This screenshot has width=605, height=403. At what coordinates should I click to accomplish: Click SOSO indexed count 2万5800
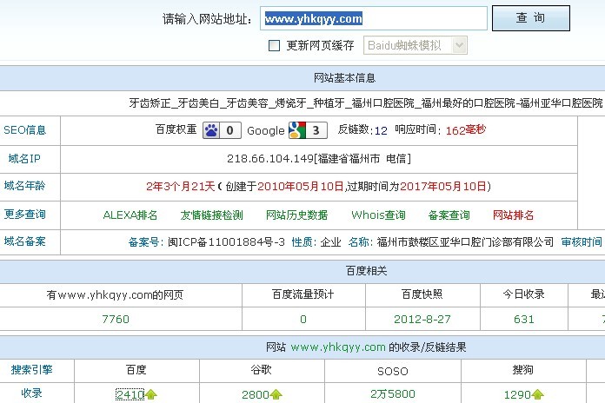[x=393, y=394]
